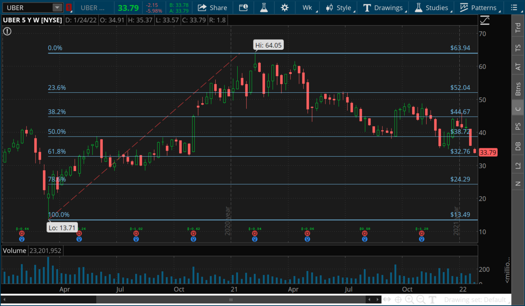Select the C side tab
Screen dimensions: 525x306
coord(518,109)
